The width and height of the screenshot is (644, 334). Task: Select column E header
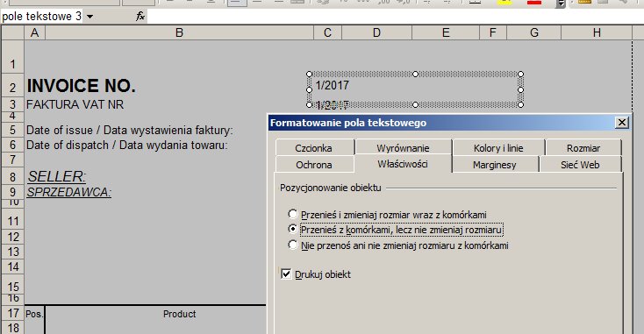[446, 32]
